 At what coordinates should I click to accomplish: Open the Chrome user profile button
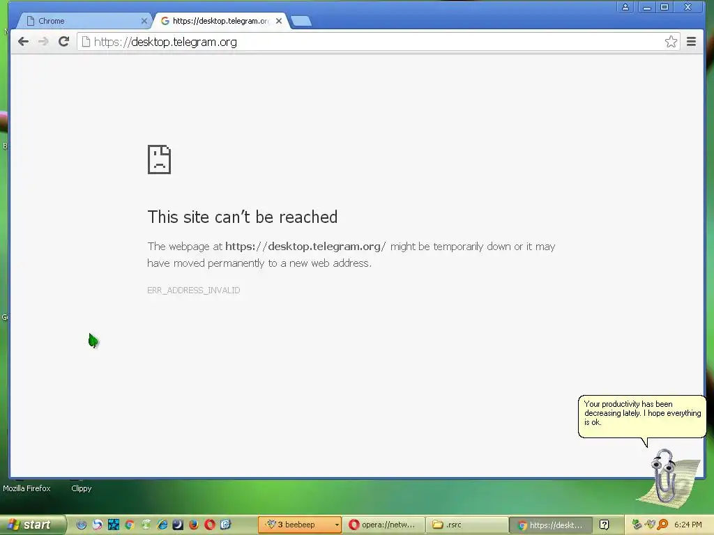[x=625, y=7]
